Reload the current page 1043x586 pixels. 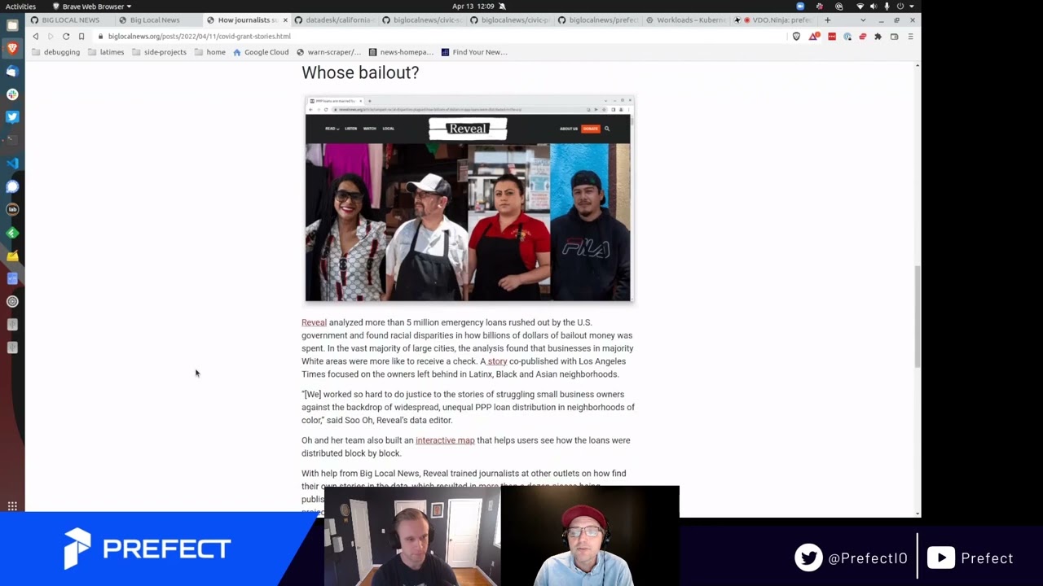click(66, 37)
